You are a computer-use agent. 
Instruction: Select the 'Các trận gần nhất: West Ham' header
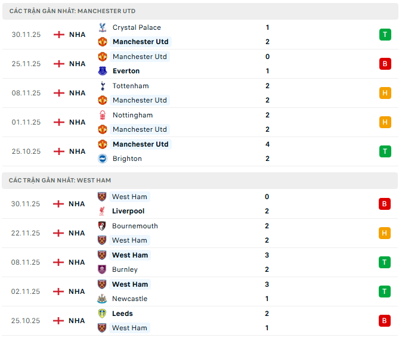(60, 180)
